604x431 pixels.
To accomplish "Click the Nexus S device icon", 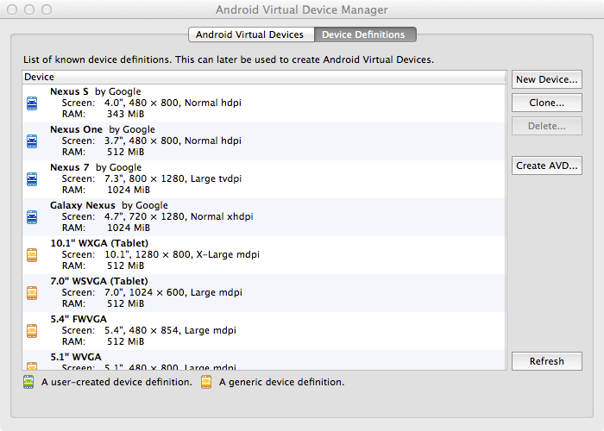I will click(32, 103).
